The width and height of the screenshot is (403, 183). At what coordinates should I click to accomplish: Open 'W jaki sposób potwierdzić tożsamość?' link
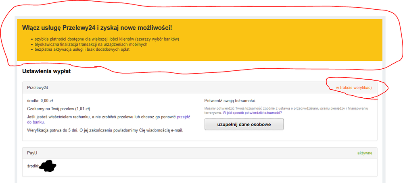click(x=253, y=113)
